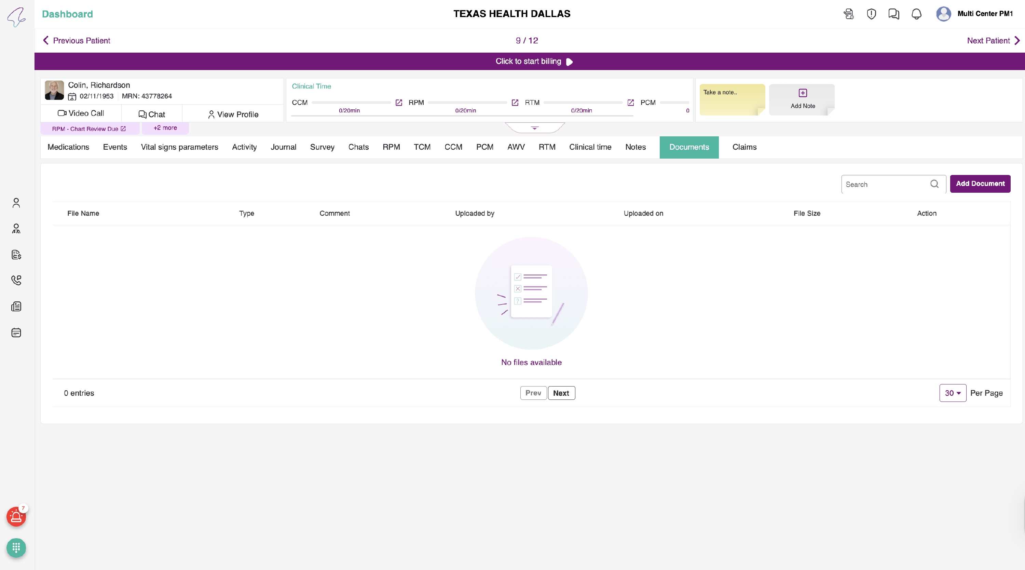The image size is (1025, 570).
Task: Open the Vital signs parameters tab
Action: [179, 147]
